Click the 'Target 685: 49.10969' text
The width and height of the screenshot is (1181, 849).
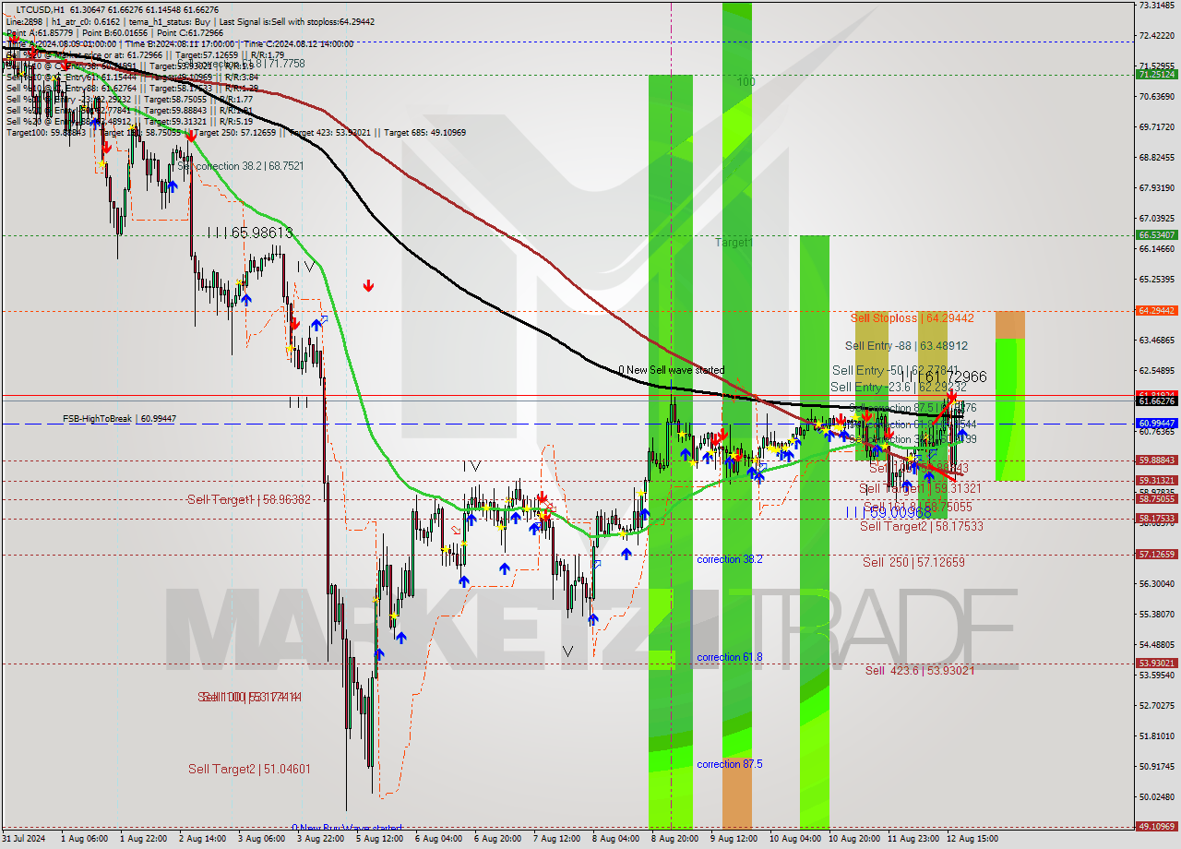pyautogui.click(x=425, y=133)
